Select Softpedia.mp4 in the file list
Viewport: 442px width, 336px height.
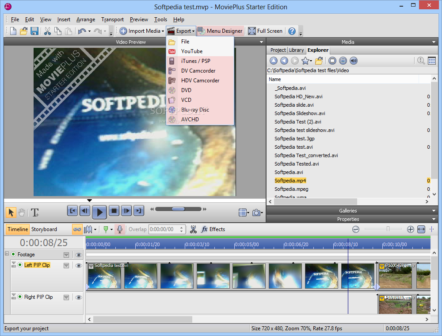click(290, 181)
